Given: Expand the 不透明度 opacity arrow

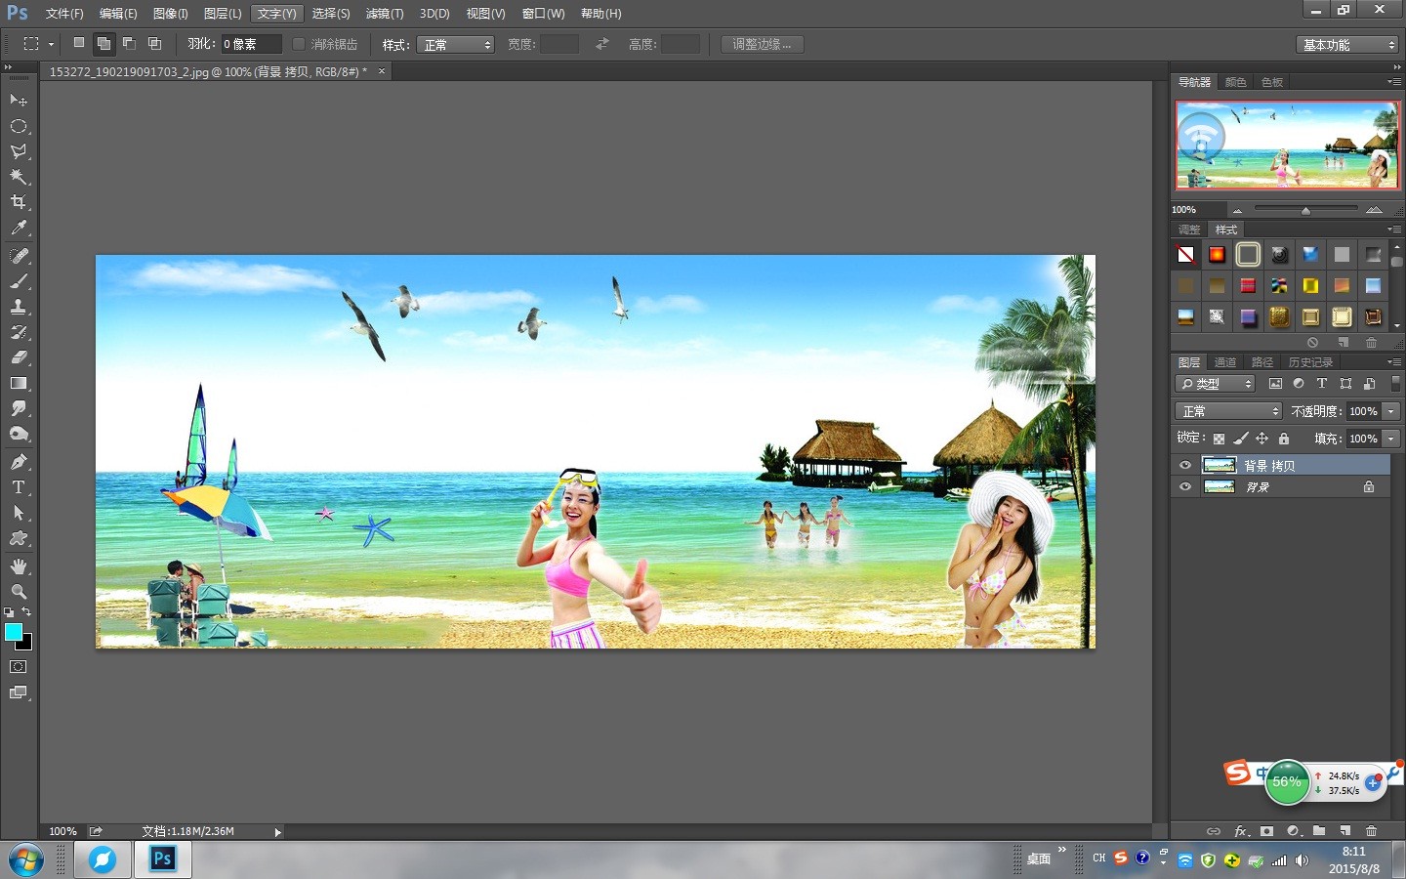Looking at the screenshot, I should (1391, 411).
